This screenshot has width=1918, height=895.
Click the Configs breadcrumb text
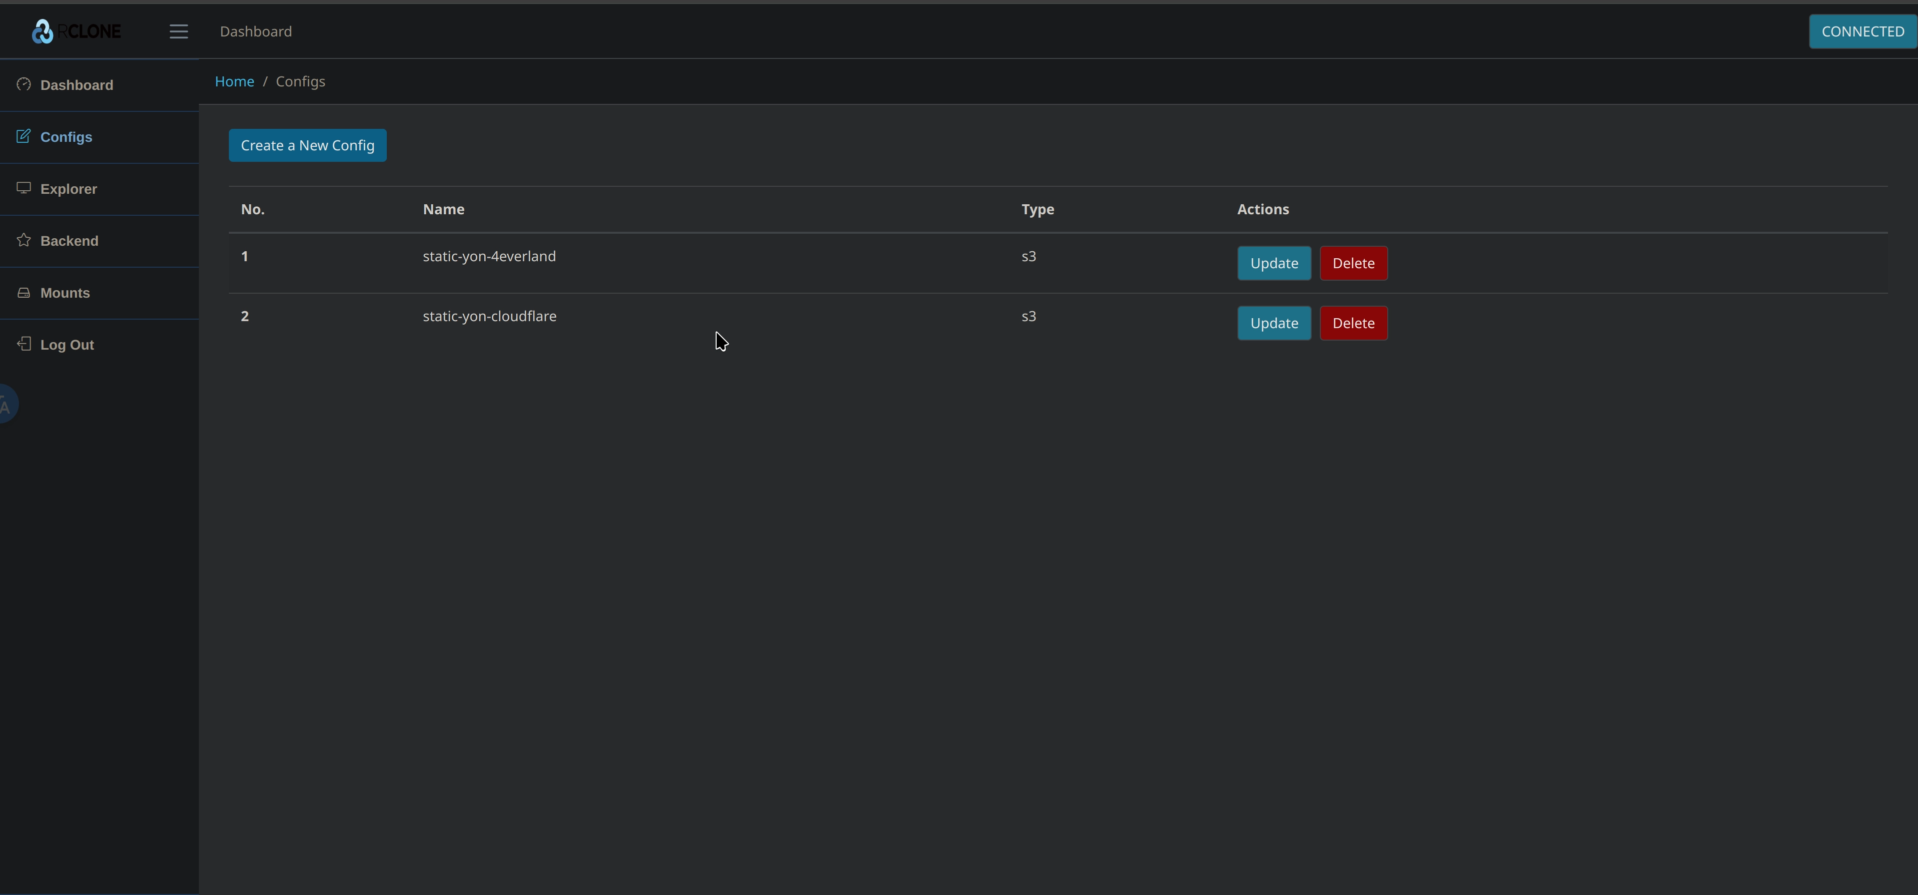tap(301, 81)
